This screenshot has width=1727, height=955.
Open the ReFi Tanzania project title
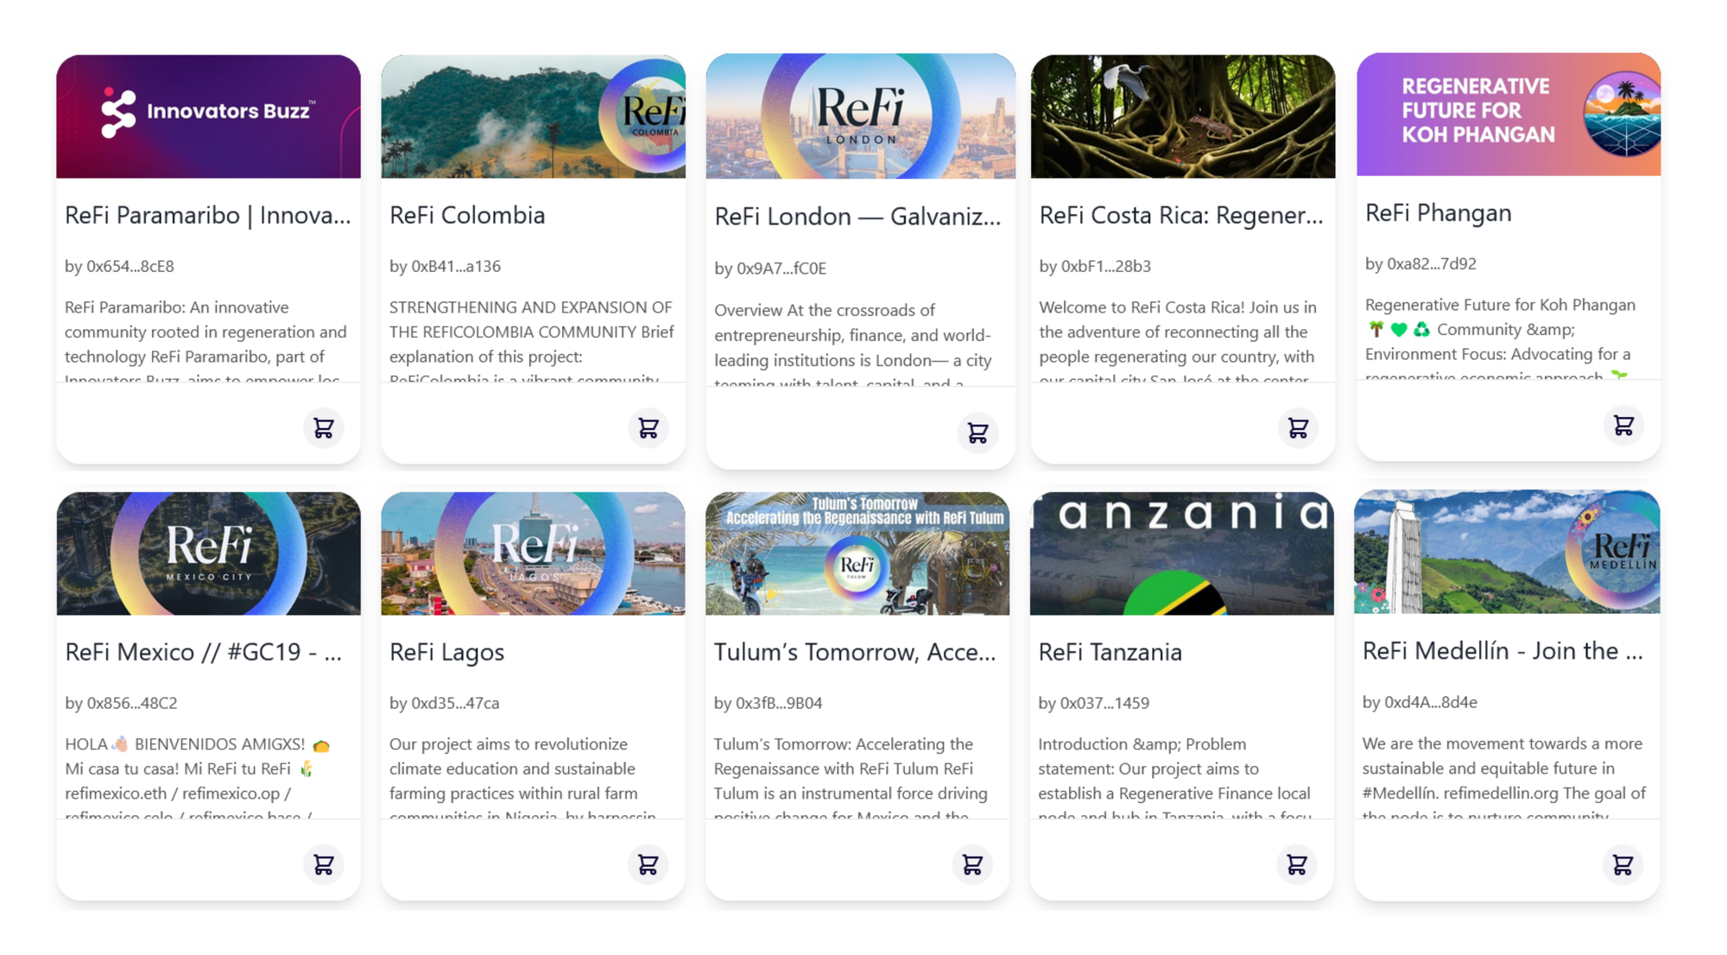pos(1110,652)
